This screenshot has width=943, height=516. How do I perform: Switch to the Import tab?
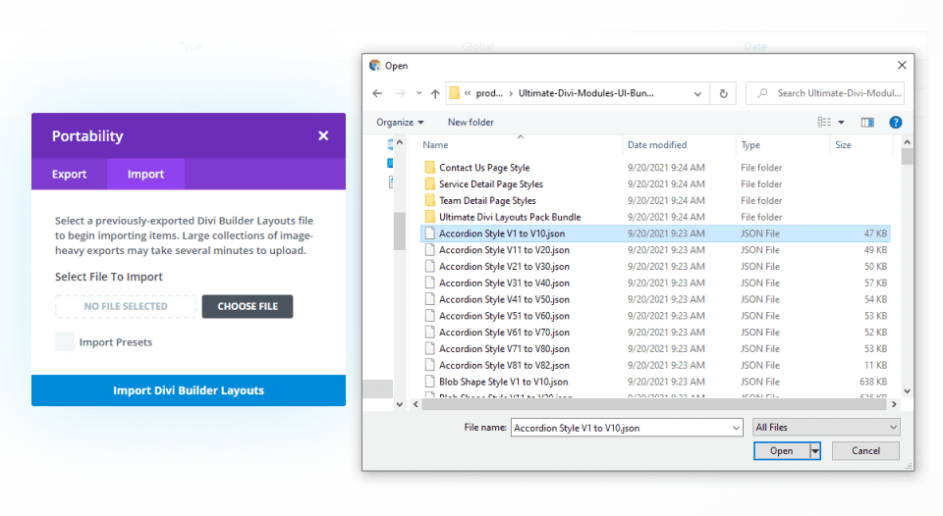[x=145, y=175]
